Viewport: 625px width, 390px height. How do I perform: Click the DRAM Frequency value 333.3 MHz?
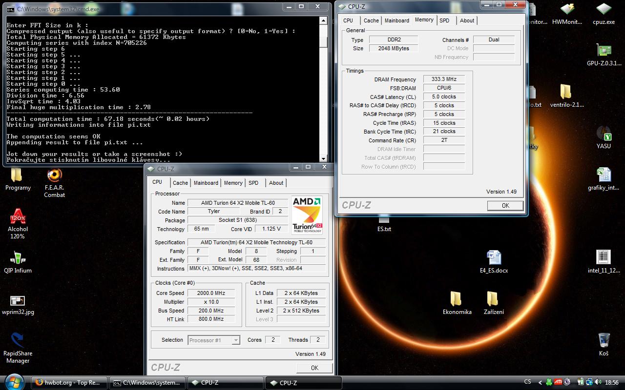click(x=444, y=79)
